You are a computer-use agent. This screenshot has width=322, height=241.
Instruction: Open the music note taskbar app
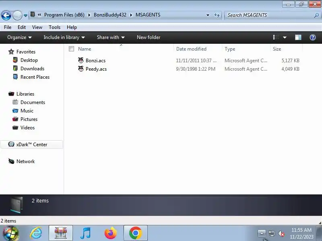pos(85,233)
